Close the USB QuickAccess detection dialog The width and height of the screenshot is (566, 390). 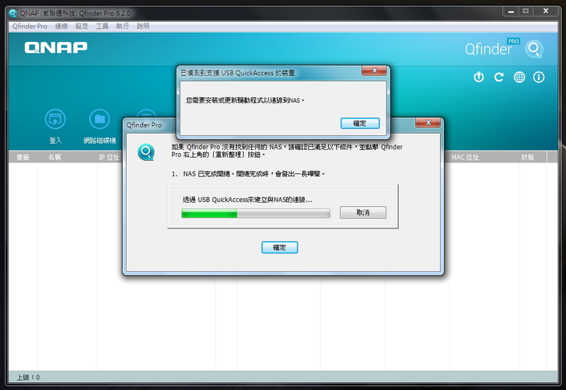(374, 71)
